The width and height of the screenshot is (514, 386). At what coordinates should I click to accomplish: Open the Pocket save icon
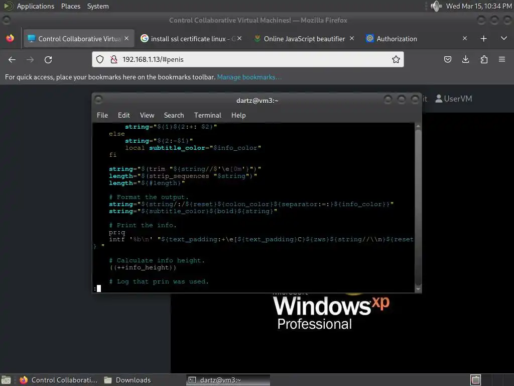pyautogui.click(x=447, y=59)
